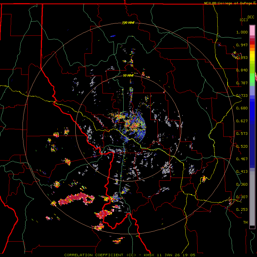The image size is (257, 257).
Task: Click the 0.840 scale value
Action: click(x=242, y=70)
